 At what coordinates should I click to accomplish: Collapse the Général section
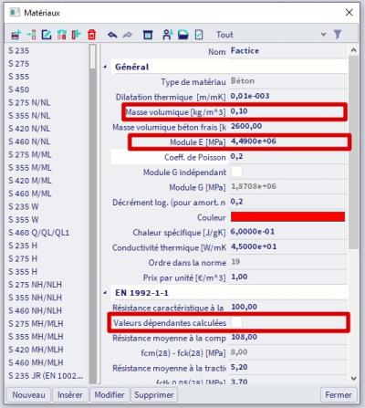click(x=105, y=67)
